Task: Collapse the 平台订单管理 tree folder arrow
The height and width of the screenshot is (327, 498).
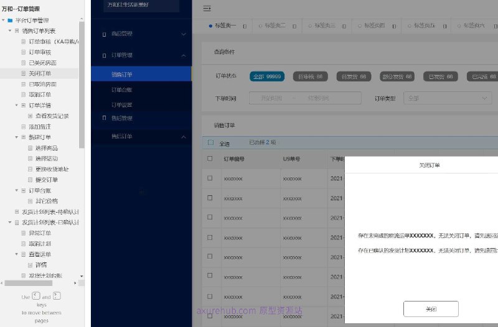Action: (3, 21)
